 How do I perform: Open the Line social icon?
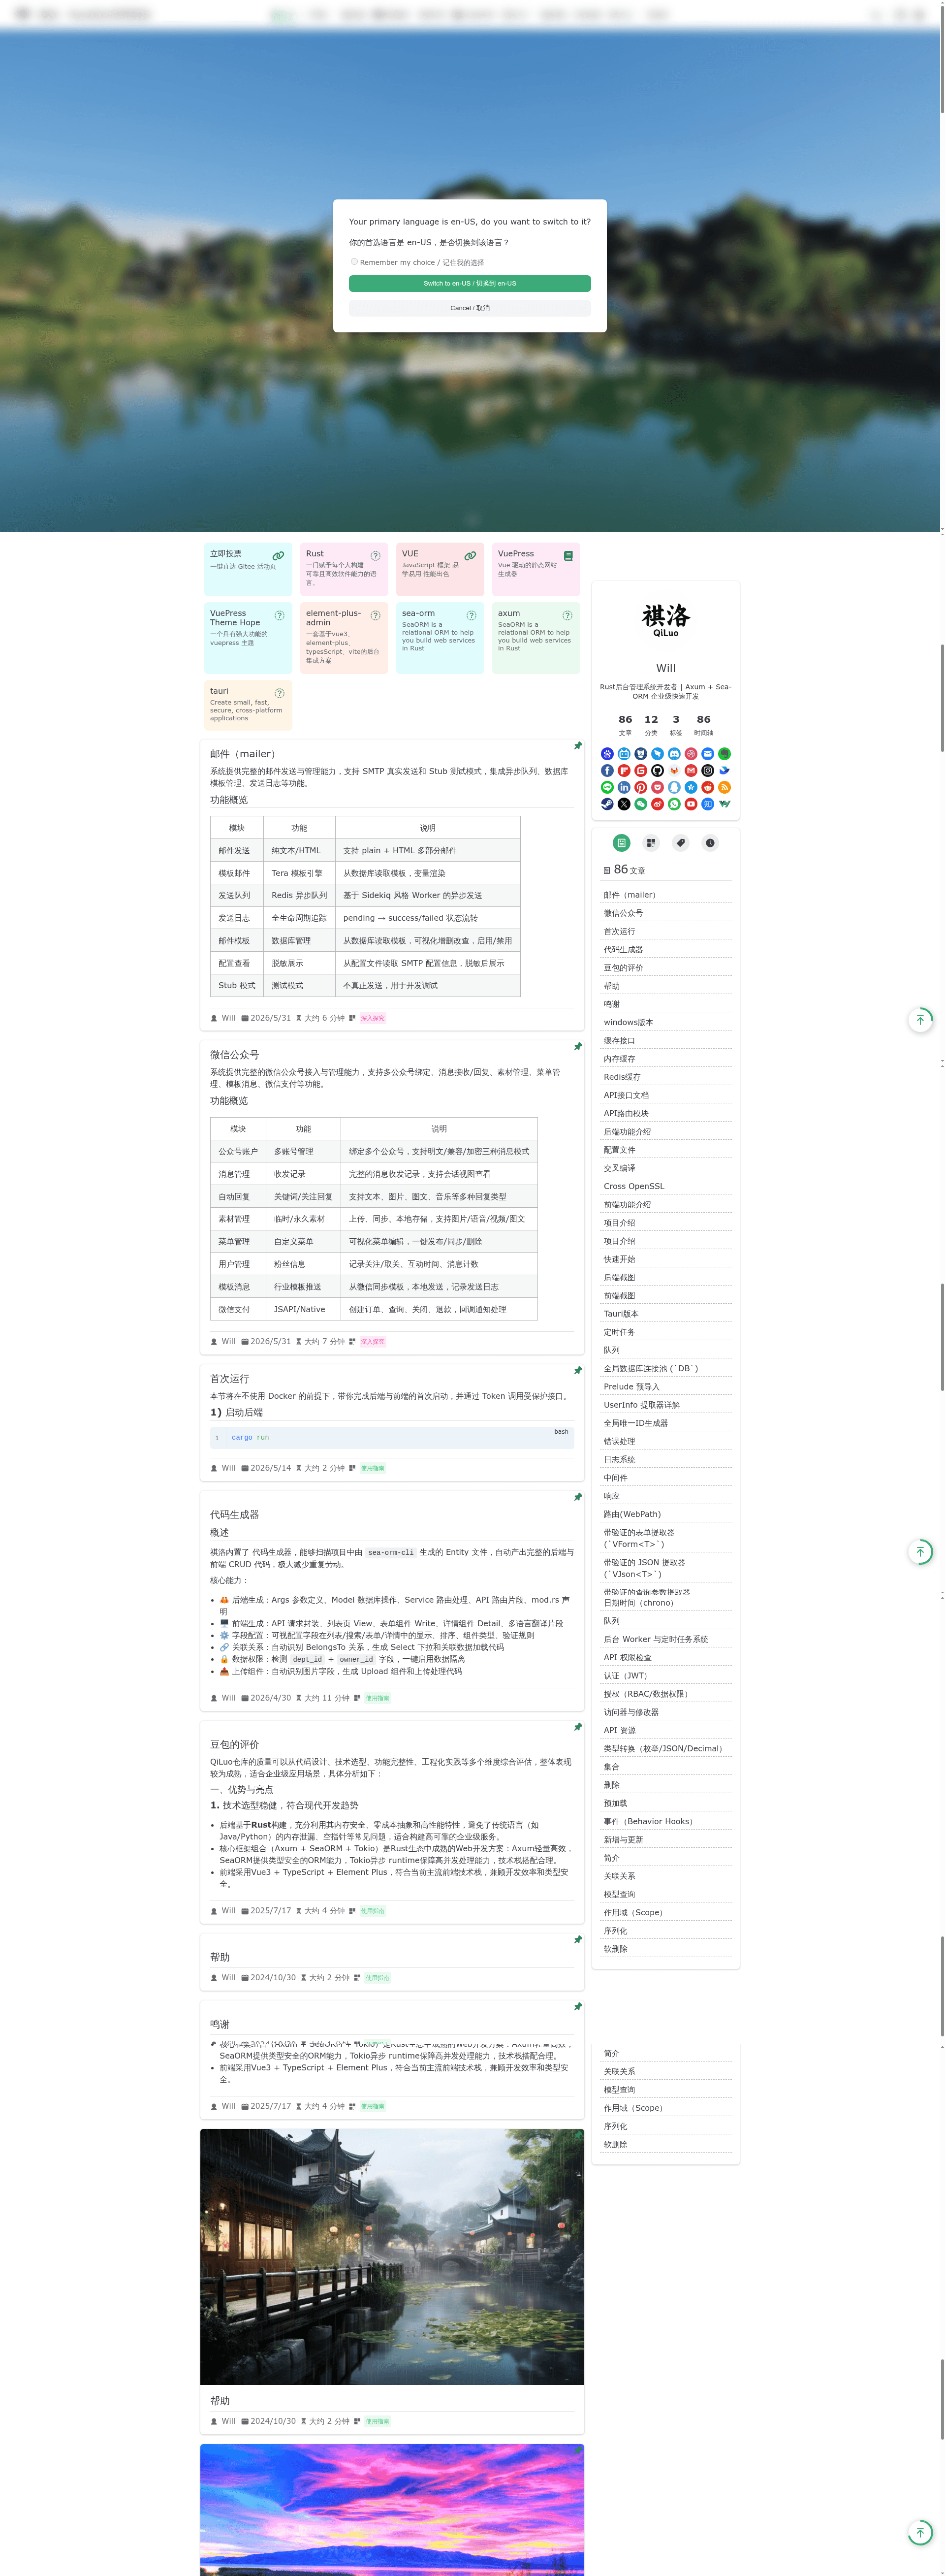(x=607, y=788)
